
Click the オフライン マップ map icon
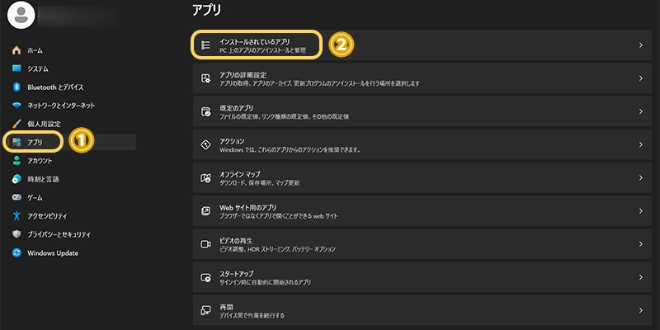pyautogui.click(x=206, y=177)
